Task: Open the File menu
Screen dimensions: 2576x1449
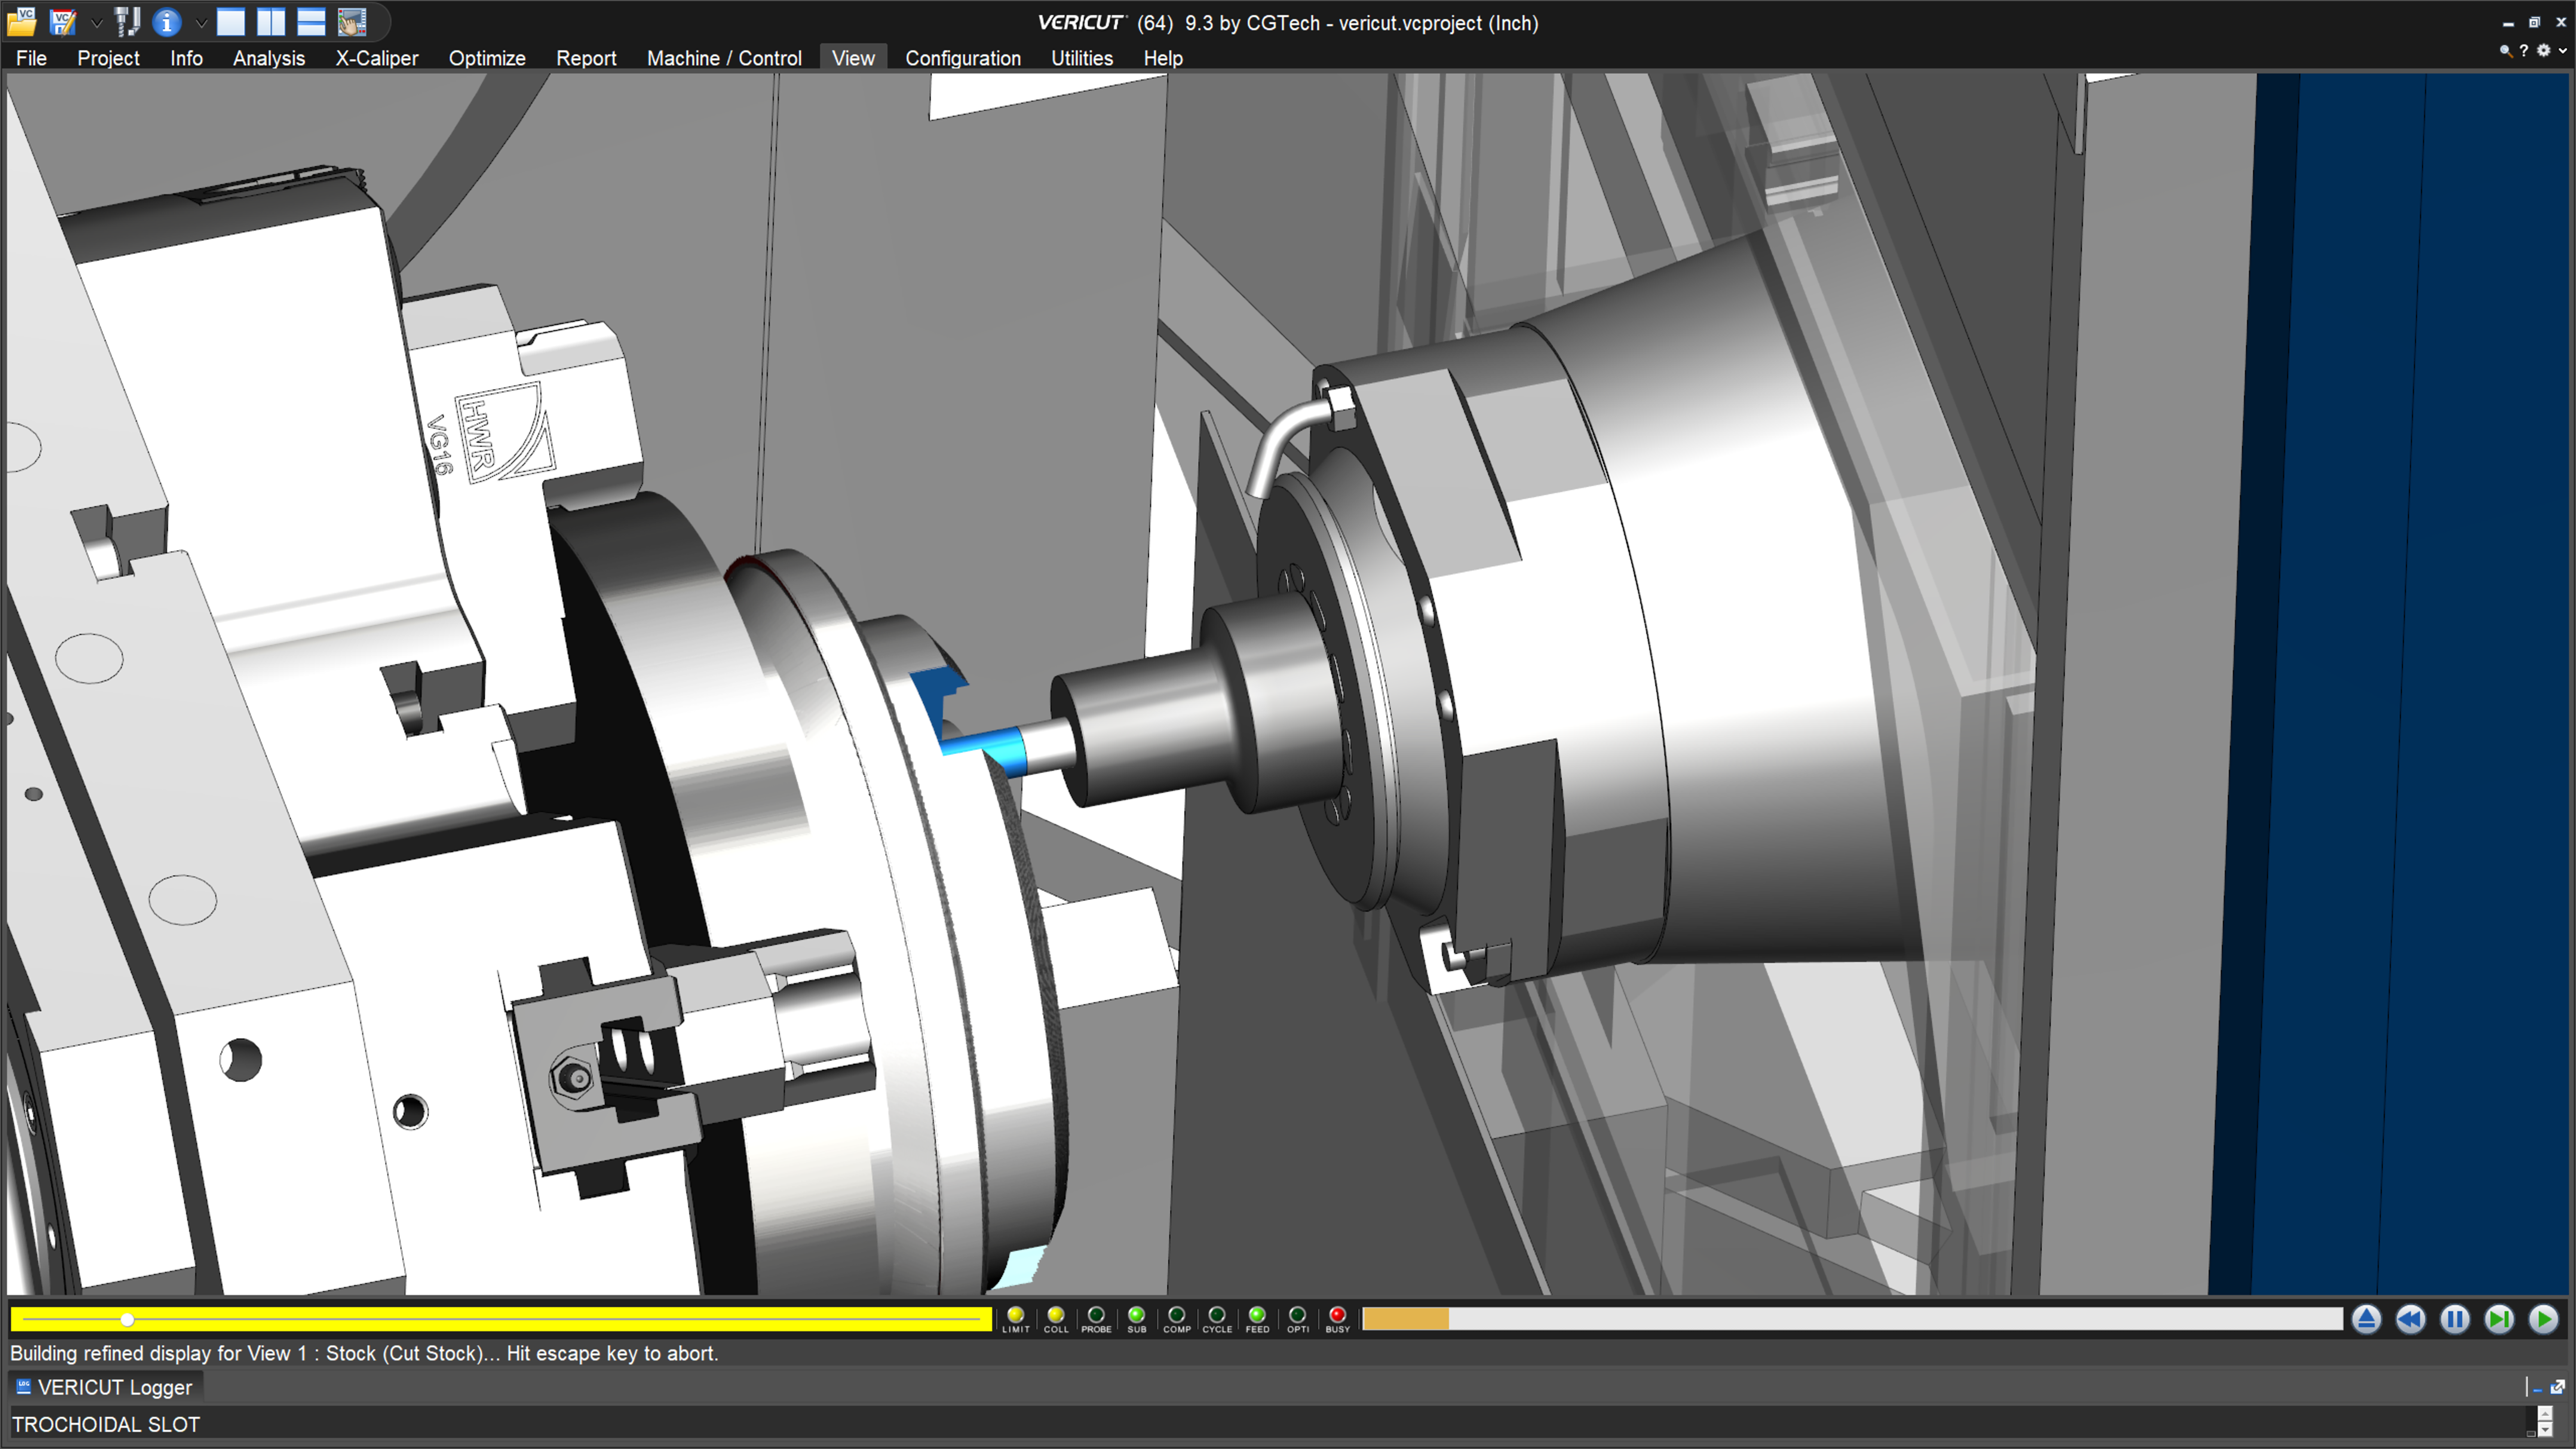Action: [31, 58]
